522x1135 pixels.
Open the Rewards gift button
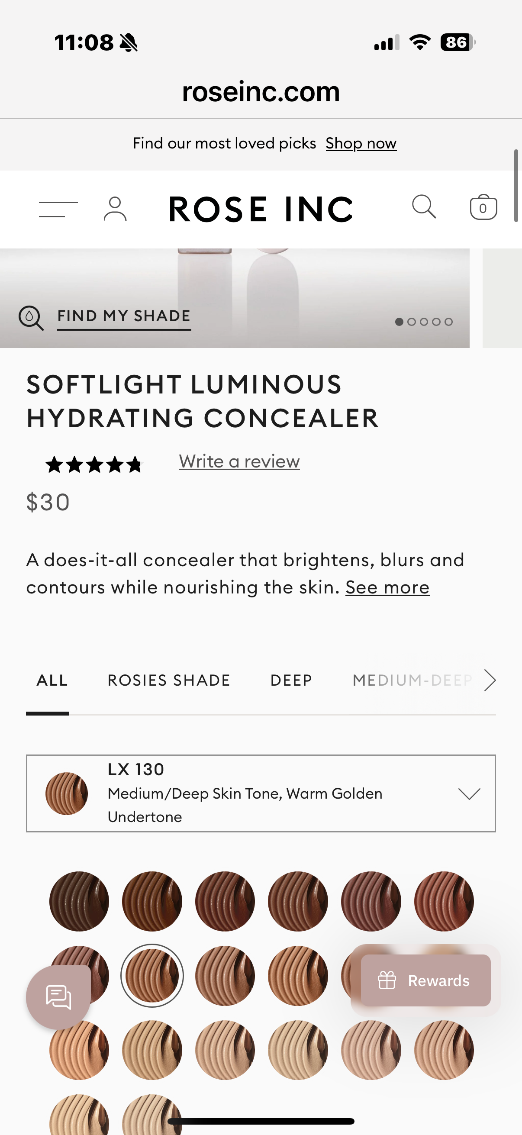[425, 980]
